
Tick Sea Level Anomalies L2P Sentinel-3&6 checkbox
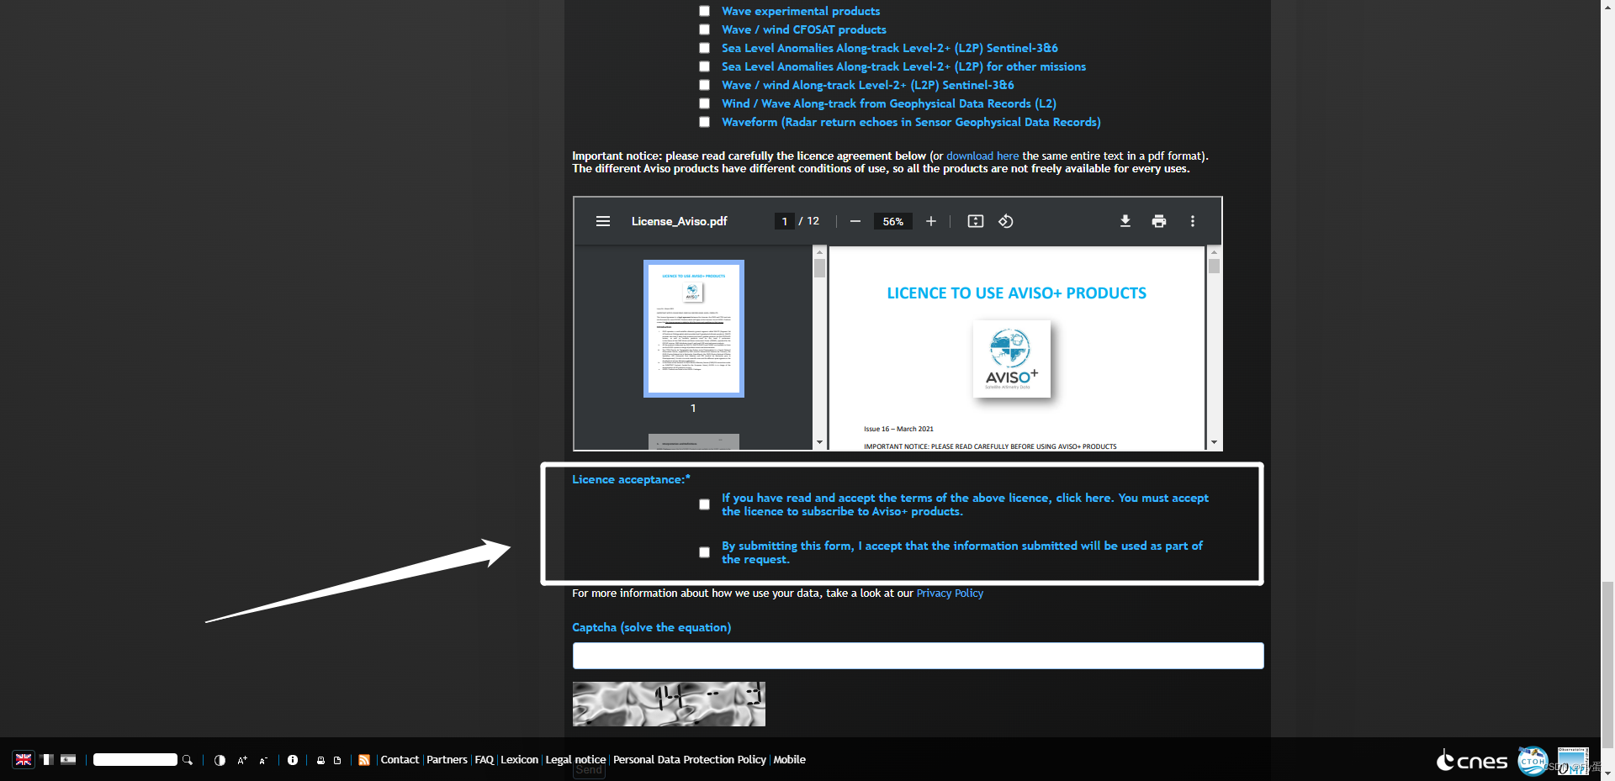point(704,48)
